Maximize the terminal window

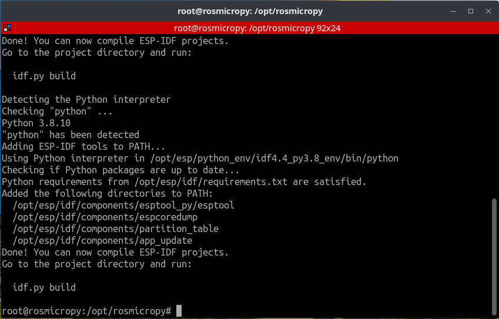pyautogui.click(x=471, y=11)
